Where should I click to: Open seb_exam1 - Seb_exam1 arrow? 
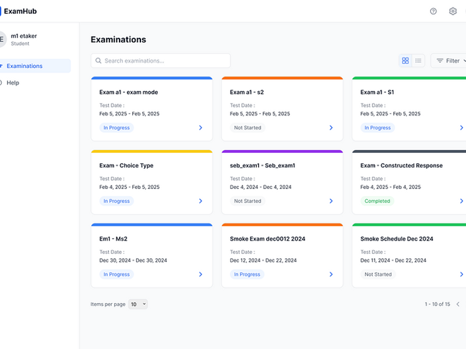[x=331, y=201]
